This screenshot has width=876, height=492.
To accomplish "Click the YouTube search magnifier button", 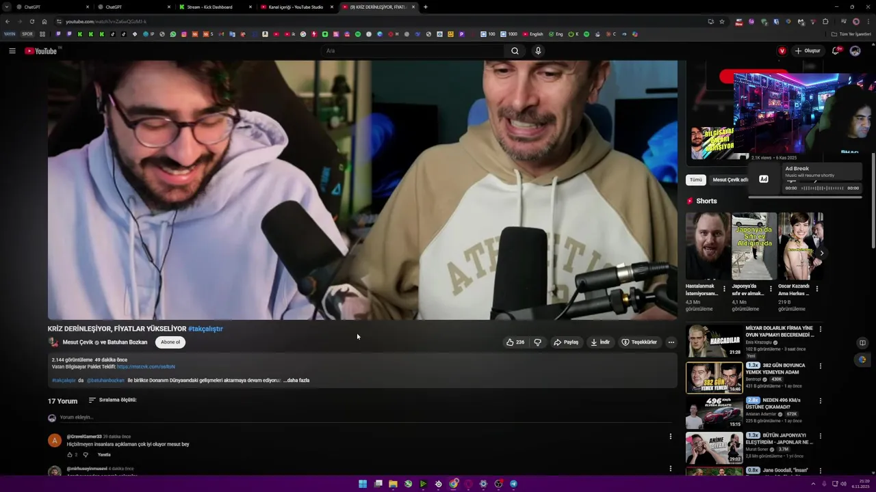I will (515, 51).
